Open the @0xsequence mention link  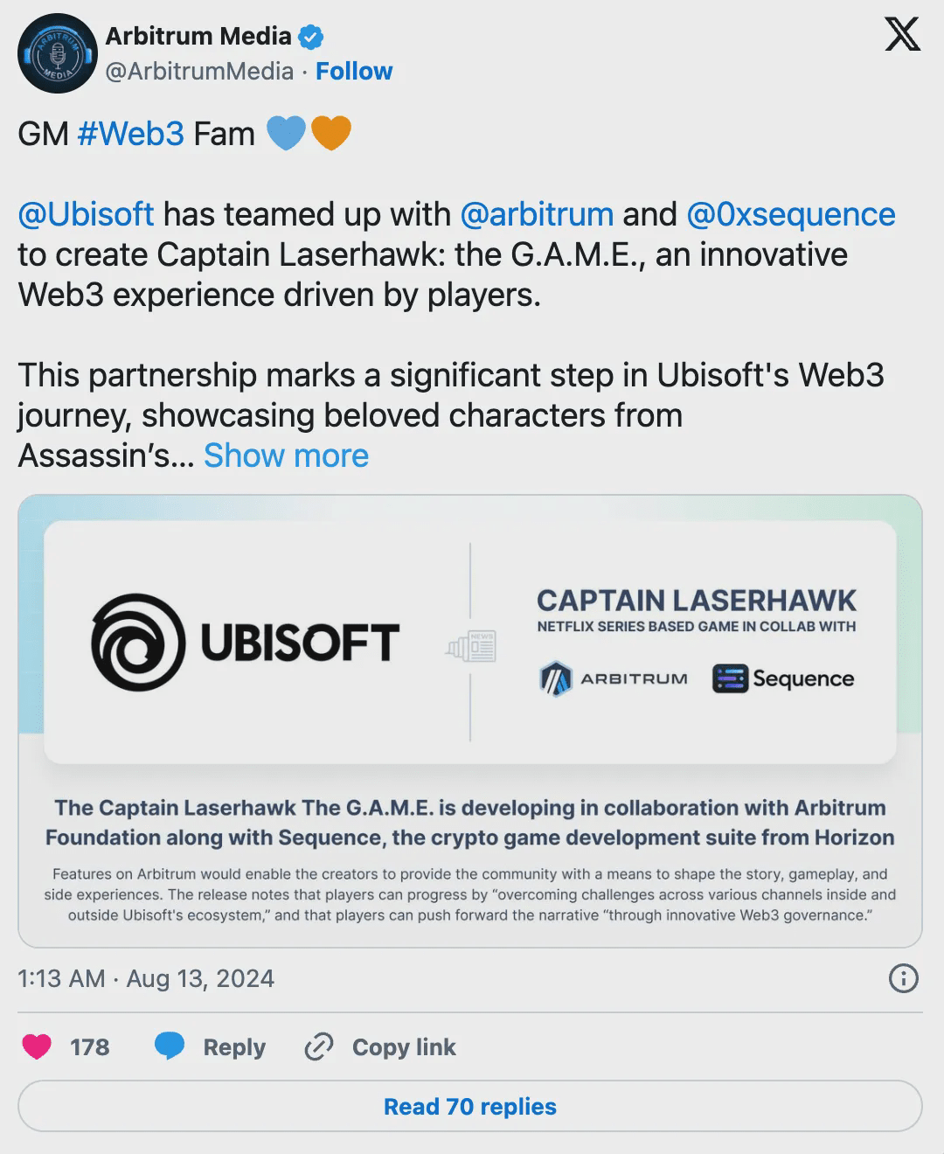(791, 214)
